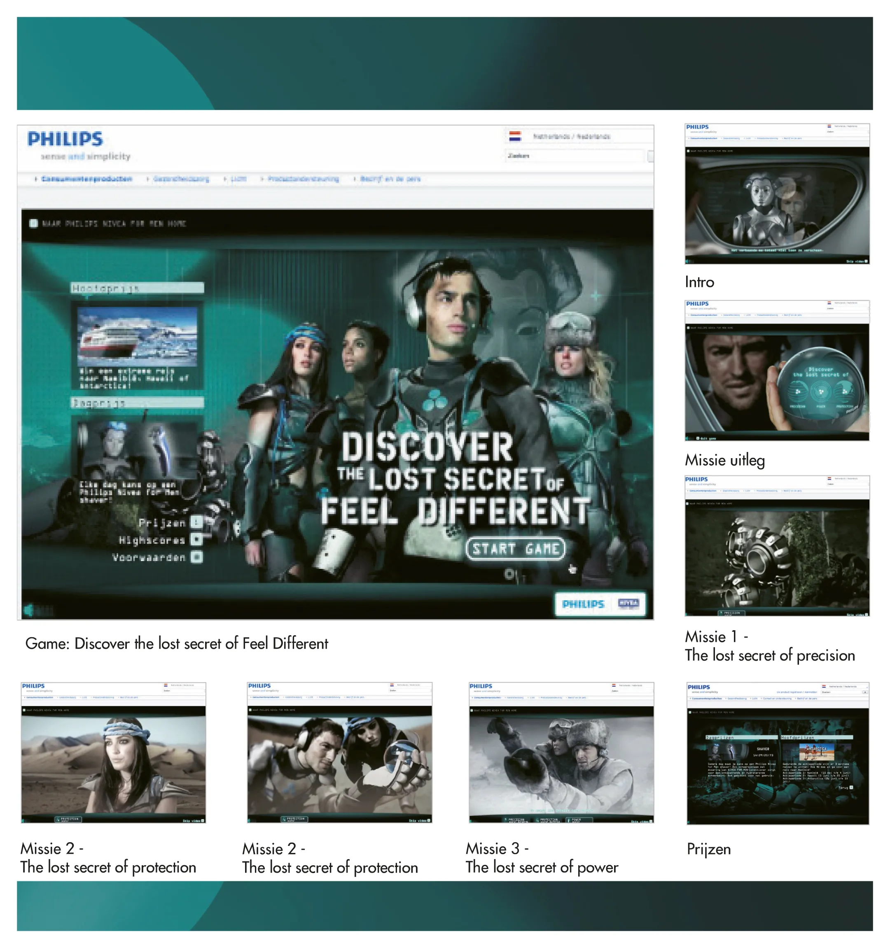Viewport: 890px width, 948px height.
Task: Focus the Zoeken search field in large screenshot
Action: point(575,156)
